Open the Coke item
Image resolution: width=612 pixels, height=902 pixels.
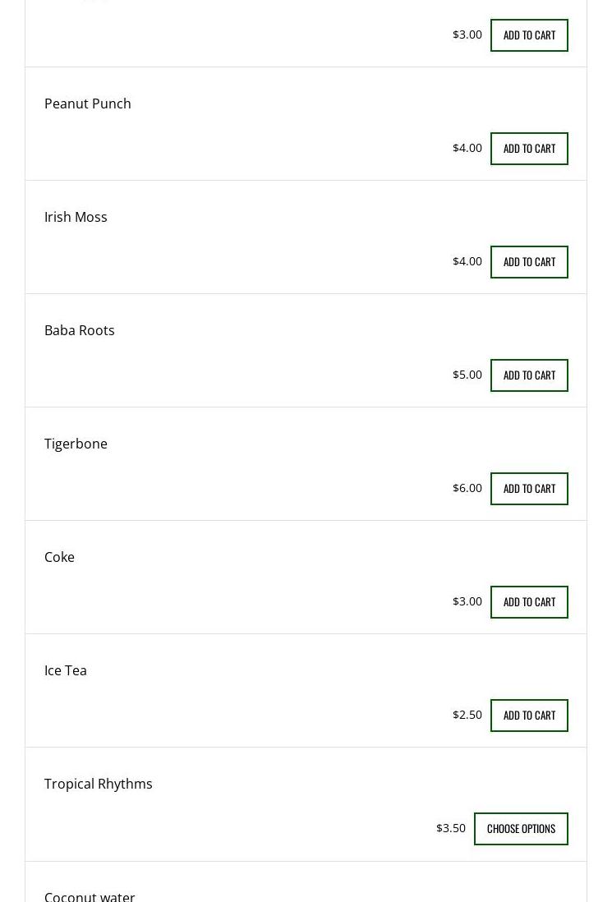tap(59, 557)
